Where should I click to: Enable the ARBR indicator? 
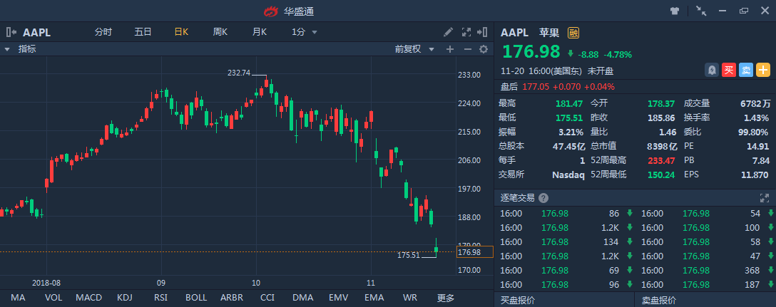pos(232,298)
